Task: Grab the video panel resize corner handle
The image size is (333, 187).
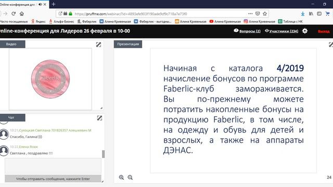Action: pyautogui.click(x=101, y=108)
